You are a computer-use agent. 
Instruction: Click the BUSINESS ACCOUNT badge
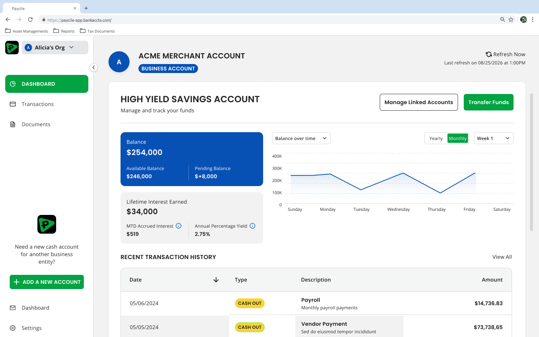coord(168,69)
